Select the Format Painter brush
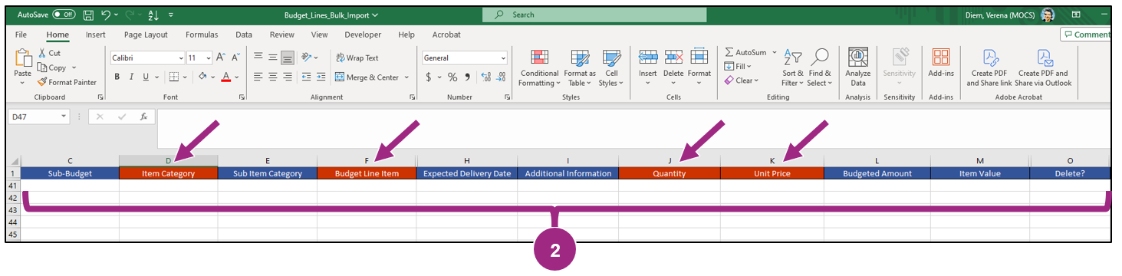 [x=67, y=82]
